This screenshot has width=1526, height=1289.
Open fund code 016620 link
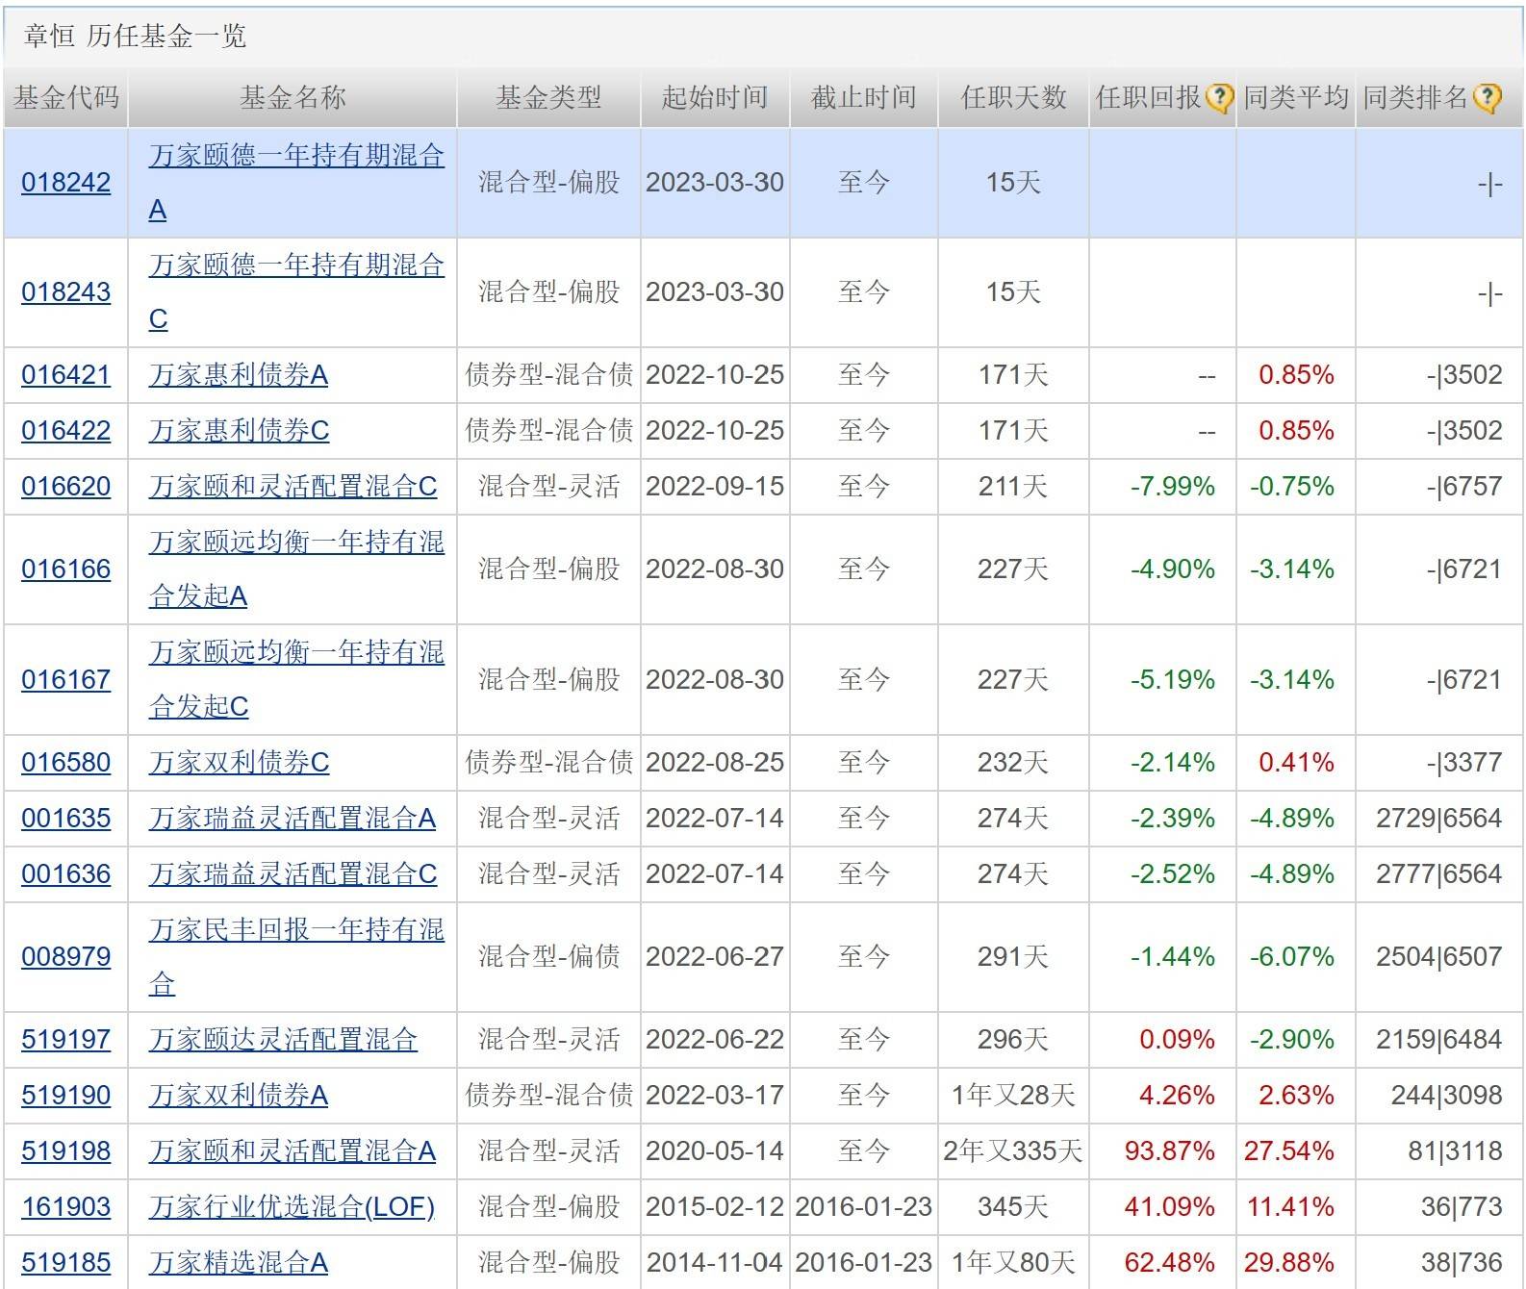(x=65, y=487)
